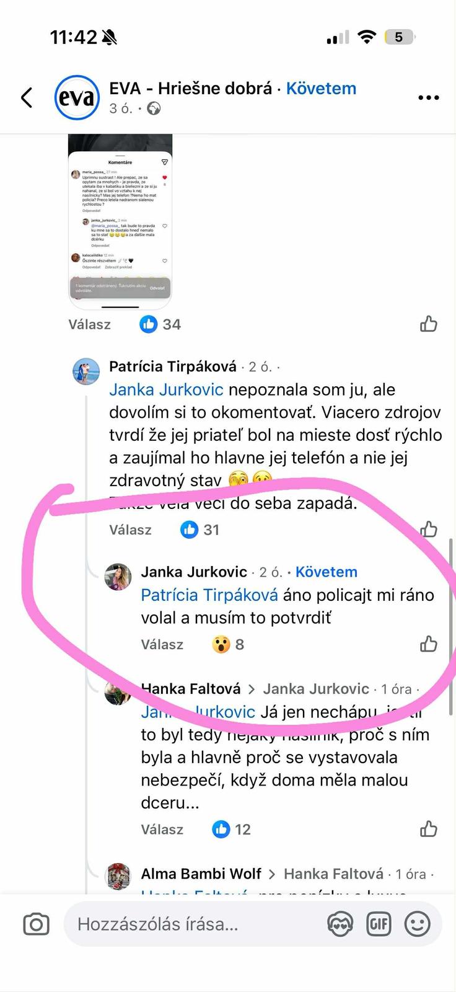Screen dimensions: 456x992
Task: Open the GIF picker
Action: [379, 924]
